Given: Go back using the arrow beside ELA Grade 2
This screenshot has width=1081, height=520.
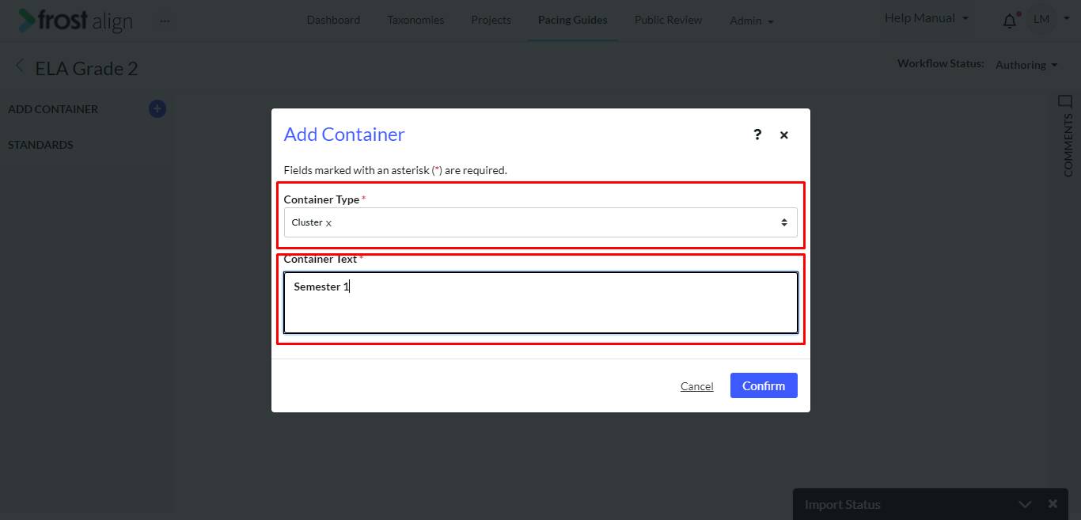Looking at the screenshot, I should point(20,67).
